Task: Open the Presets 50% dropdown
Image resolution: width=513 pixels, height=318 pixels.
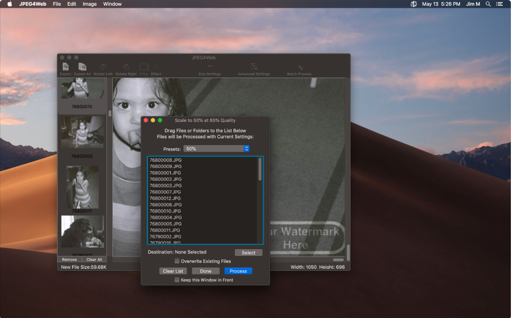Action: (x=216, y=149)
